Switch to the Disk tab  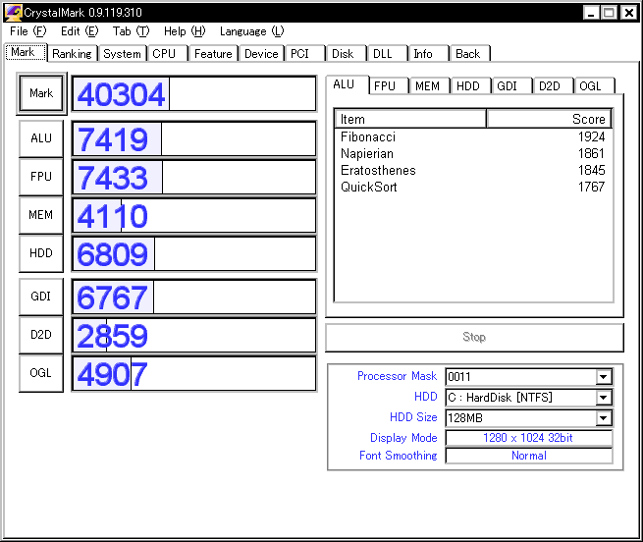click(346, 53)
